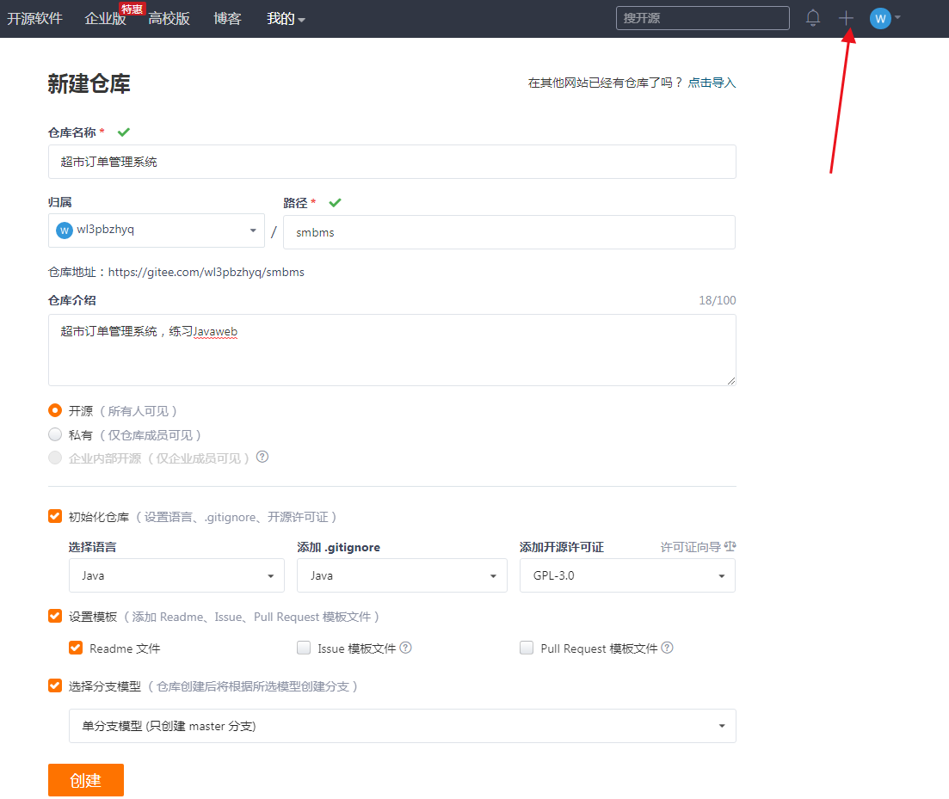Viewport: 949px width, 799px height.
Task: Open the 高校版 nav item
Action: pyautogui.click(x=169, y=19)
